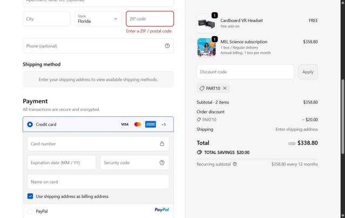Click the Visa card logo icon

point(125,124)
